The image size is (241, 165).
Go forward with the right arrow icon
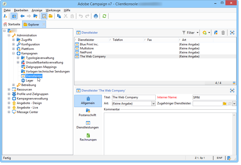[29, 16]
